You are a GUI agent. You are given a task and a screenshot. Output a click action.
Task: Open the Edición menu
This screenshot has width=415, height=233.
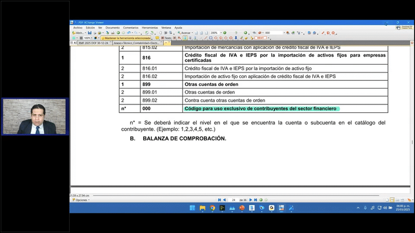pos(90,28)
